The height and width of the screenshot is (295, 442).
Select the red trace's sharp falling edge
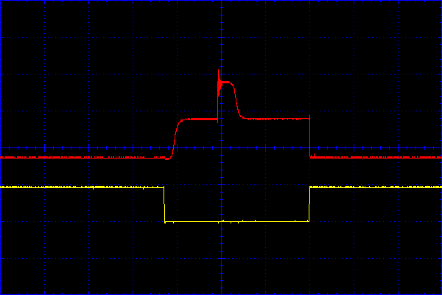pyautogui.click(x=310, y=136)
